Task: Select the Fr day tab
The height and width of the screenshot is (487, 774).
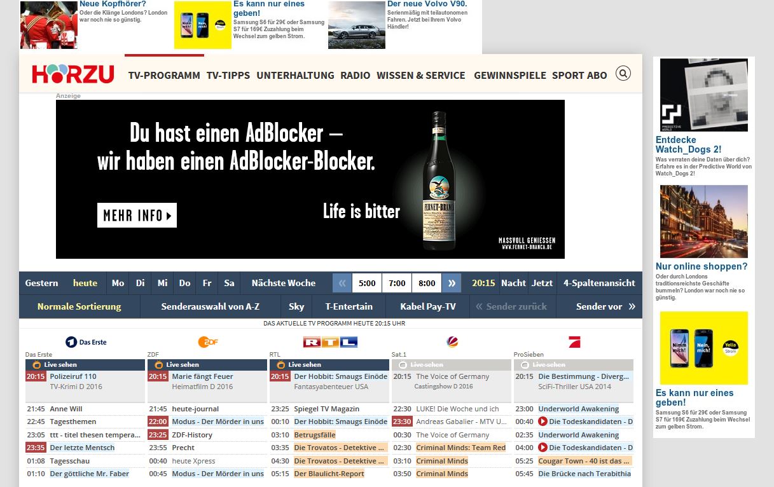Action: (207, 283)
